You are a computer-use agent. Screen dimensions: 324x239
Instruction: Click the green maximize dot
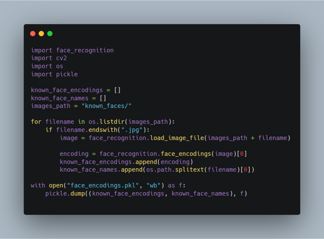pyautogui.click(x=50, y=34)
